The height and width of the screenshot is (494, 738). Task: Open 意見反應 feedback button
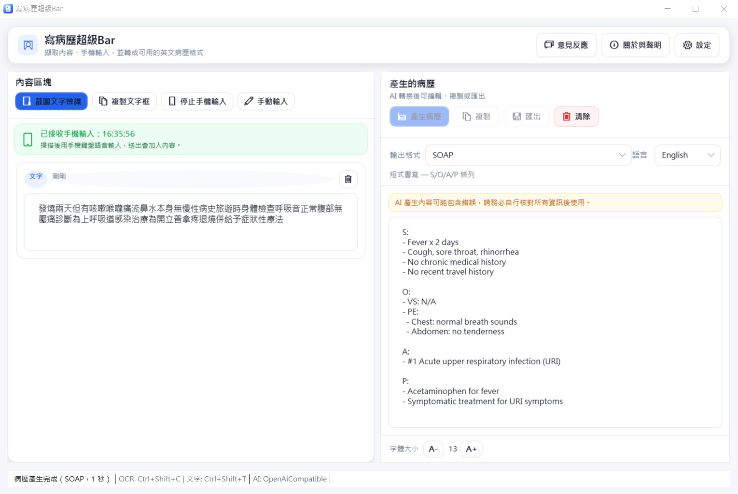coord(566,45)
